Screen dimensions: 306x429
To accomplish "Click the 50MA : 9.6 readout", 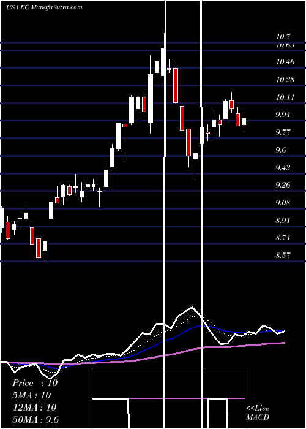I will (x=35, y=420).
